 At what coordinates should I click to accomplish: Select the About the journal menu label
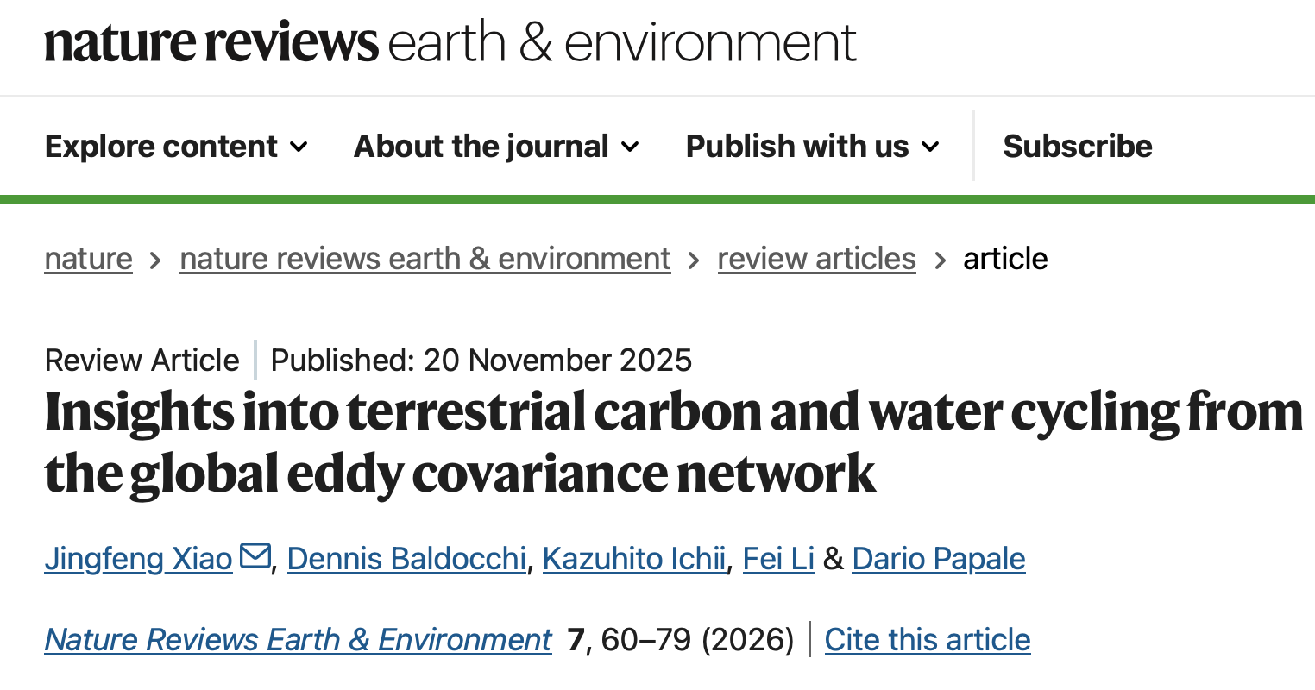click(x=481, y=147)
